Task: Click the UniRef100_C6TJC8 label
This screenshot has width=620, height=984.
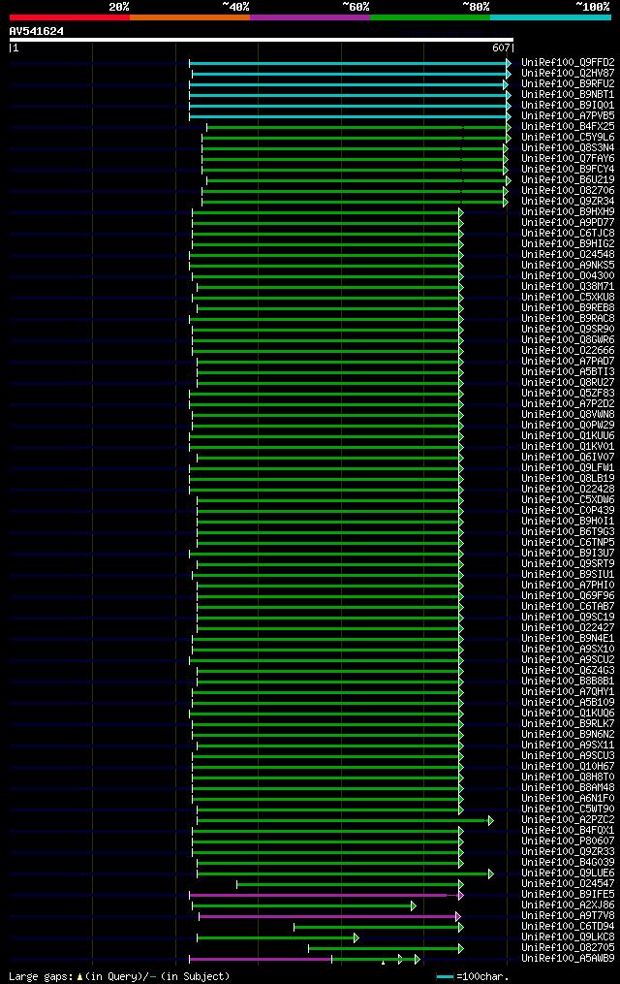Action: tap(568, 233)
